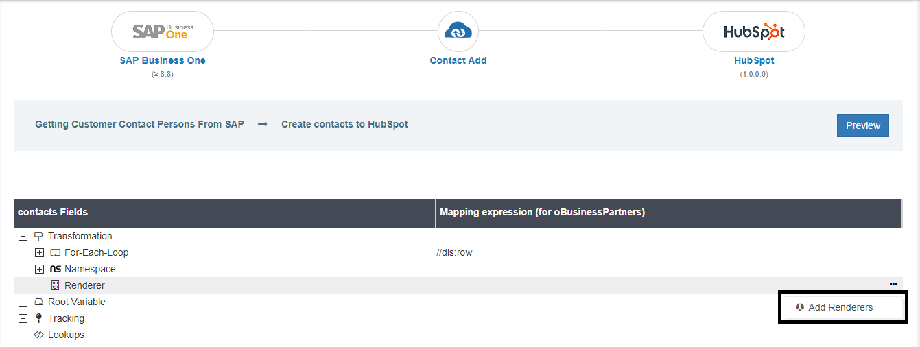
Task: Expand the Tracking node
Action: pyautogui.click(x=23, y=318)
